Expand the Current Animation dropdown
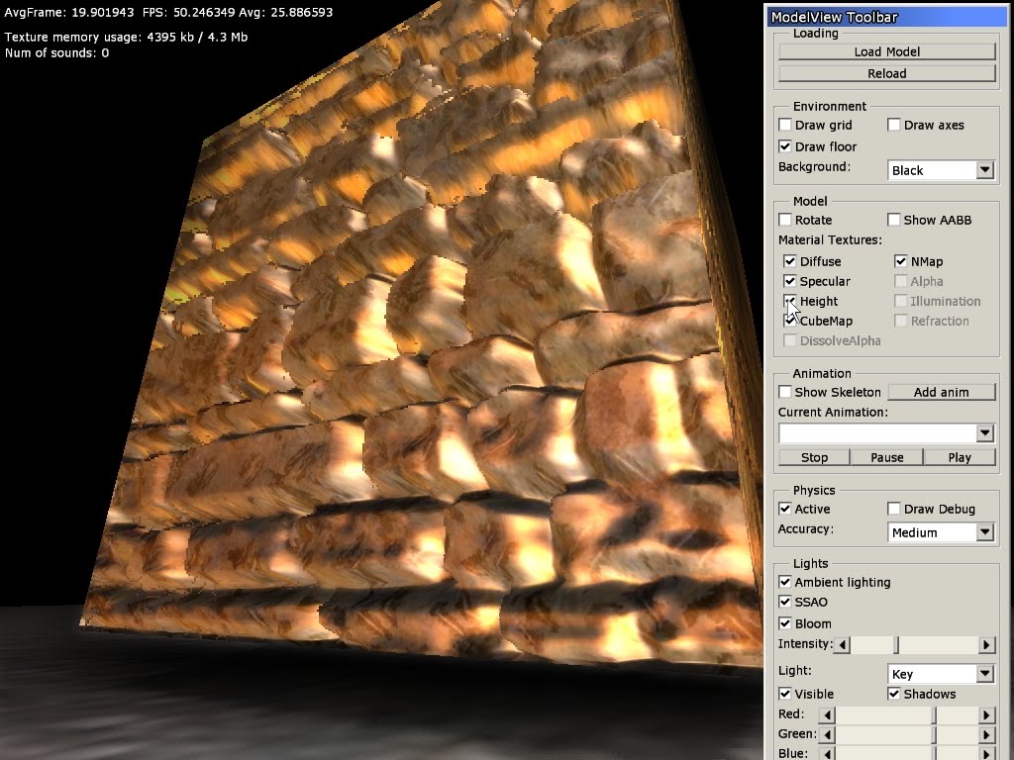The width and height of the screenshot is (1014, 760). [x=984, y=433]
